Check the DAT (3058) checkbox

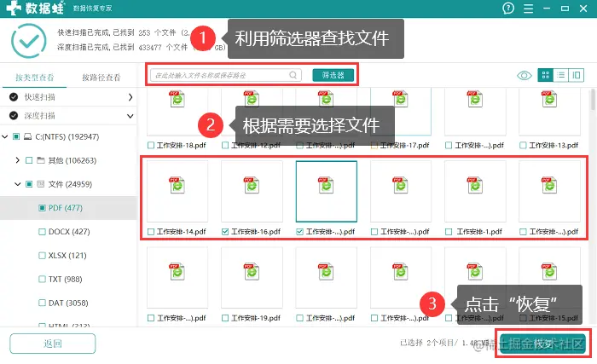pos(43,303)
